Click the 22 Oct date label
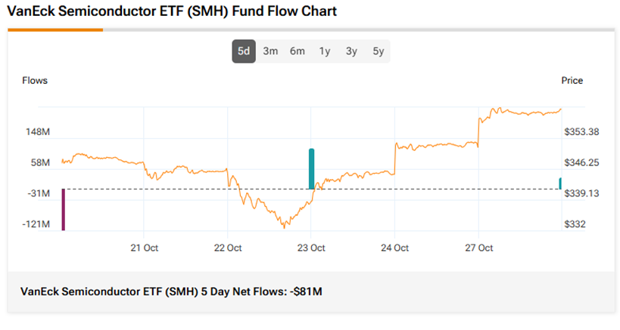The height and width of the screenshot is (330, 620). 228,248
